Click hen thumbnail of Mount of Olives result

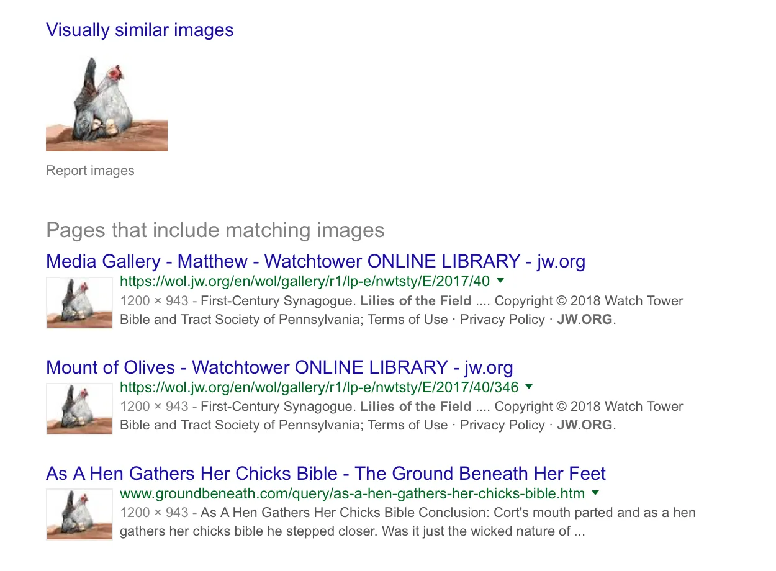point(79,408)
